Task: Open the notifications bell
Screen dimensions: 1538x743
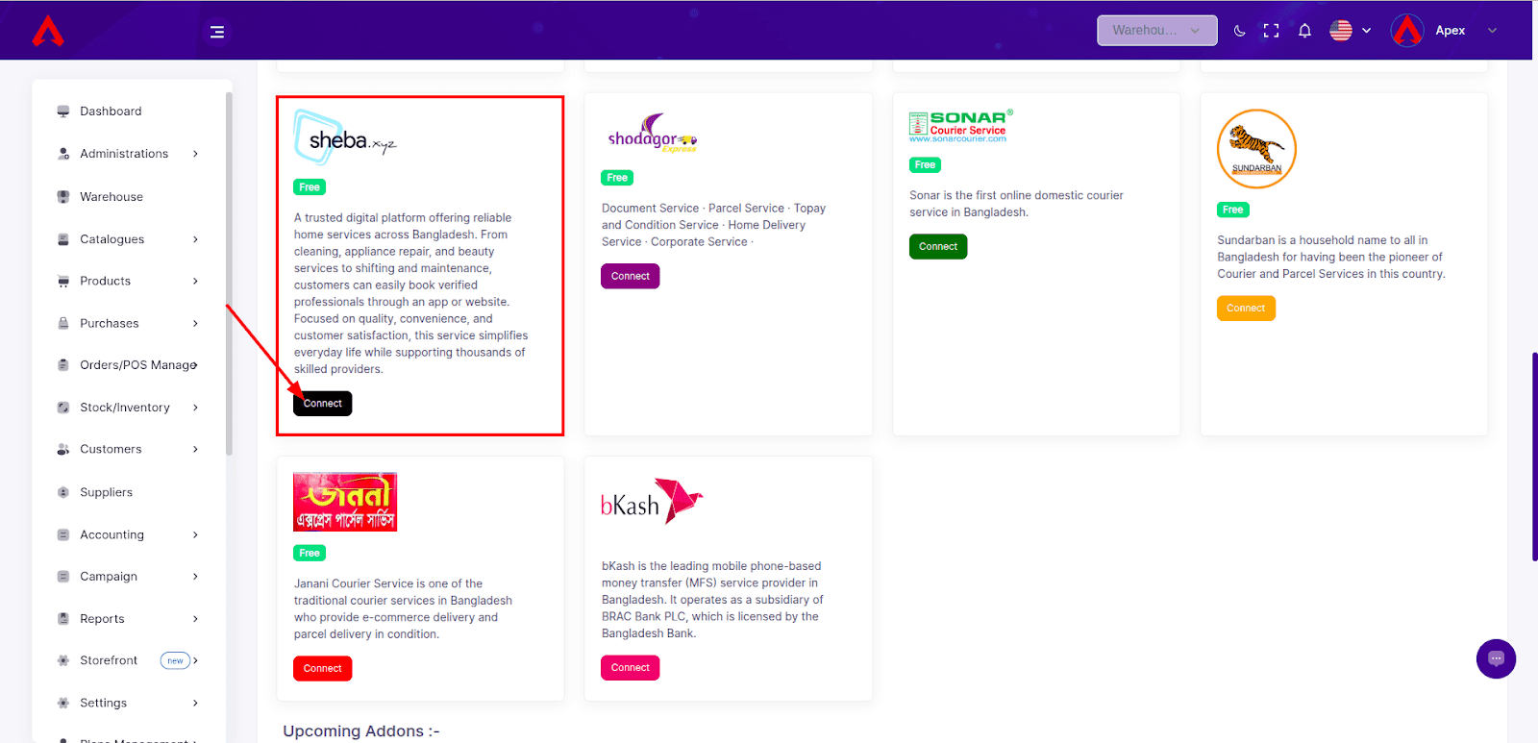Action: (x=1304, y=31)
